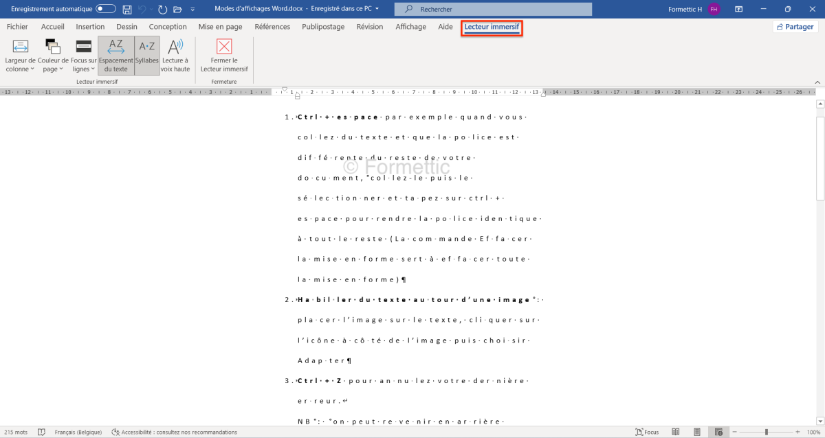This screenshot has width=825, height=438.
Task: Close the immersive reader with Fermer le Lecteur immersif
Action: click(224, 55)
